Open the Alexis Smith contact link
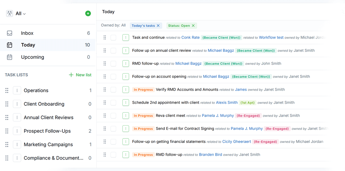Screen dimensions: 345x171 (x=227, y=103)
